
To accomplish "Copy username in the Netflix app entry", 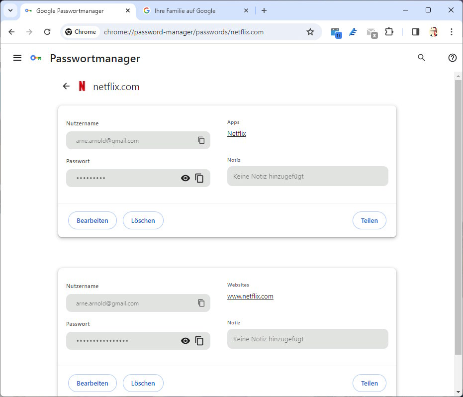I will click(x=201, y=140).
